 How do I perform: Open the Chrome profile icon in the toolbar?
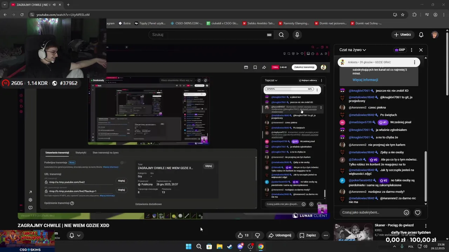coord(435,15)
